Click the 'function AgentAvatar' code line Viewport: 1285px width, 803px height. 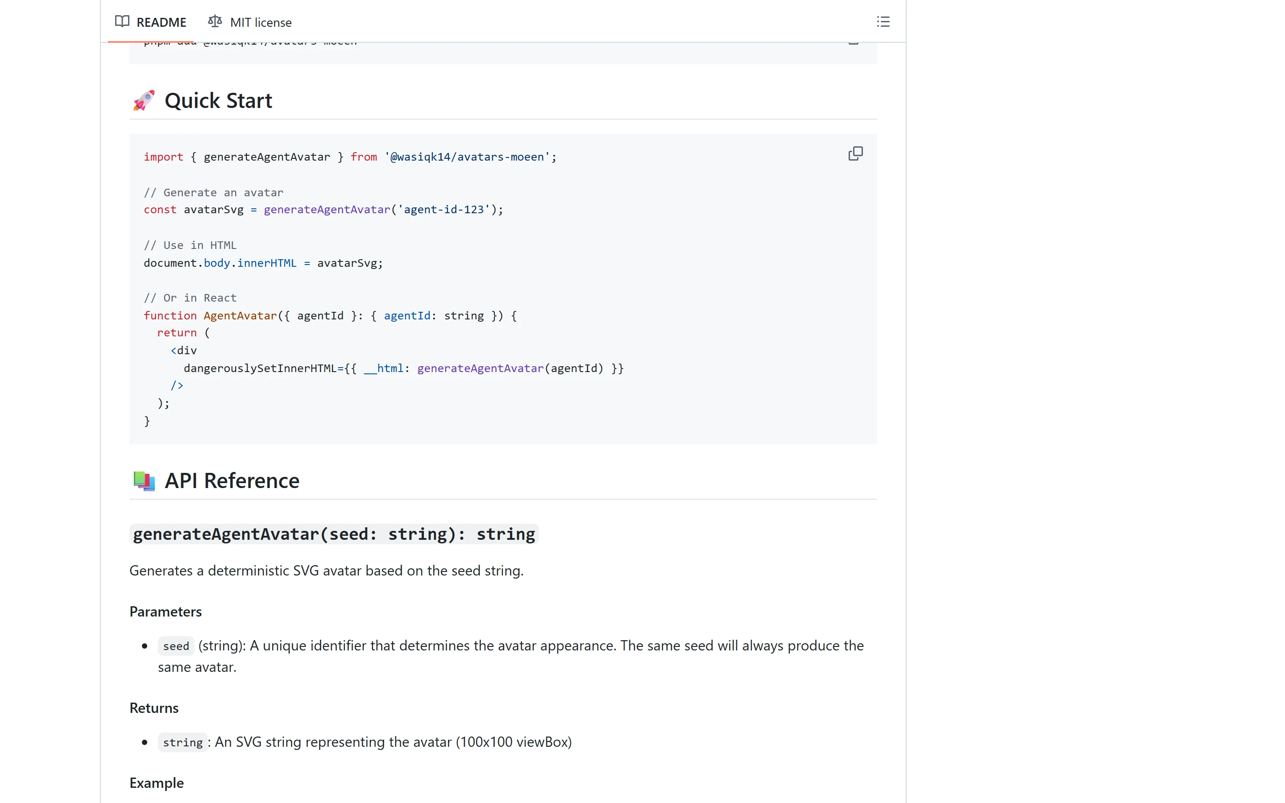pyautogui.click(x=330, y=315)
